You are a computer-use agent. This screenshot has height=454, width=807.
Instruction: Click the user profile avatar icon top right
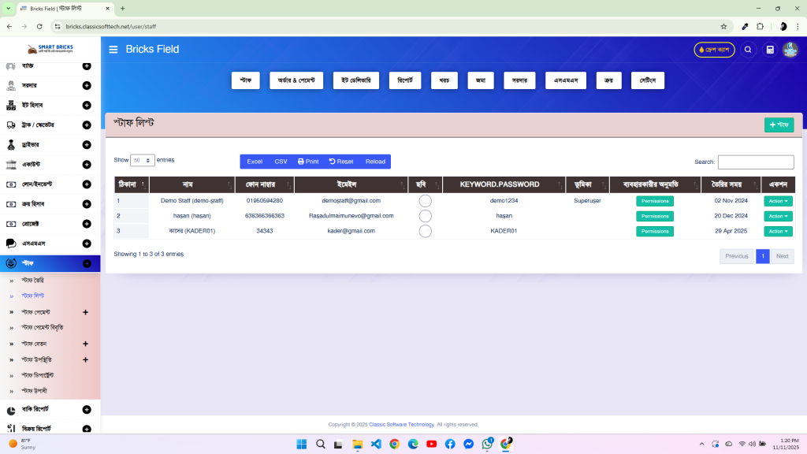coord(790,50)
